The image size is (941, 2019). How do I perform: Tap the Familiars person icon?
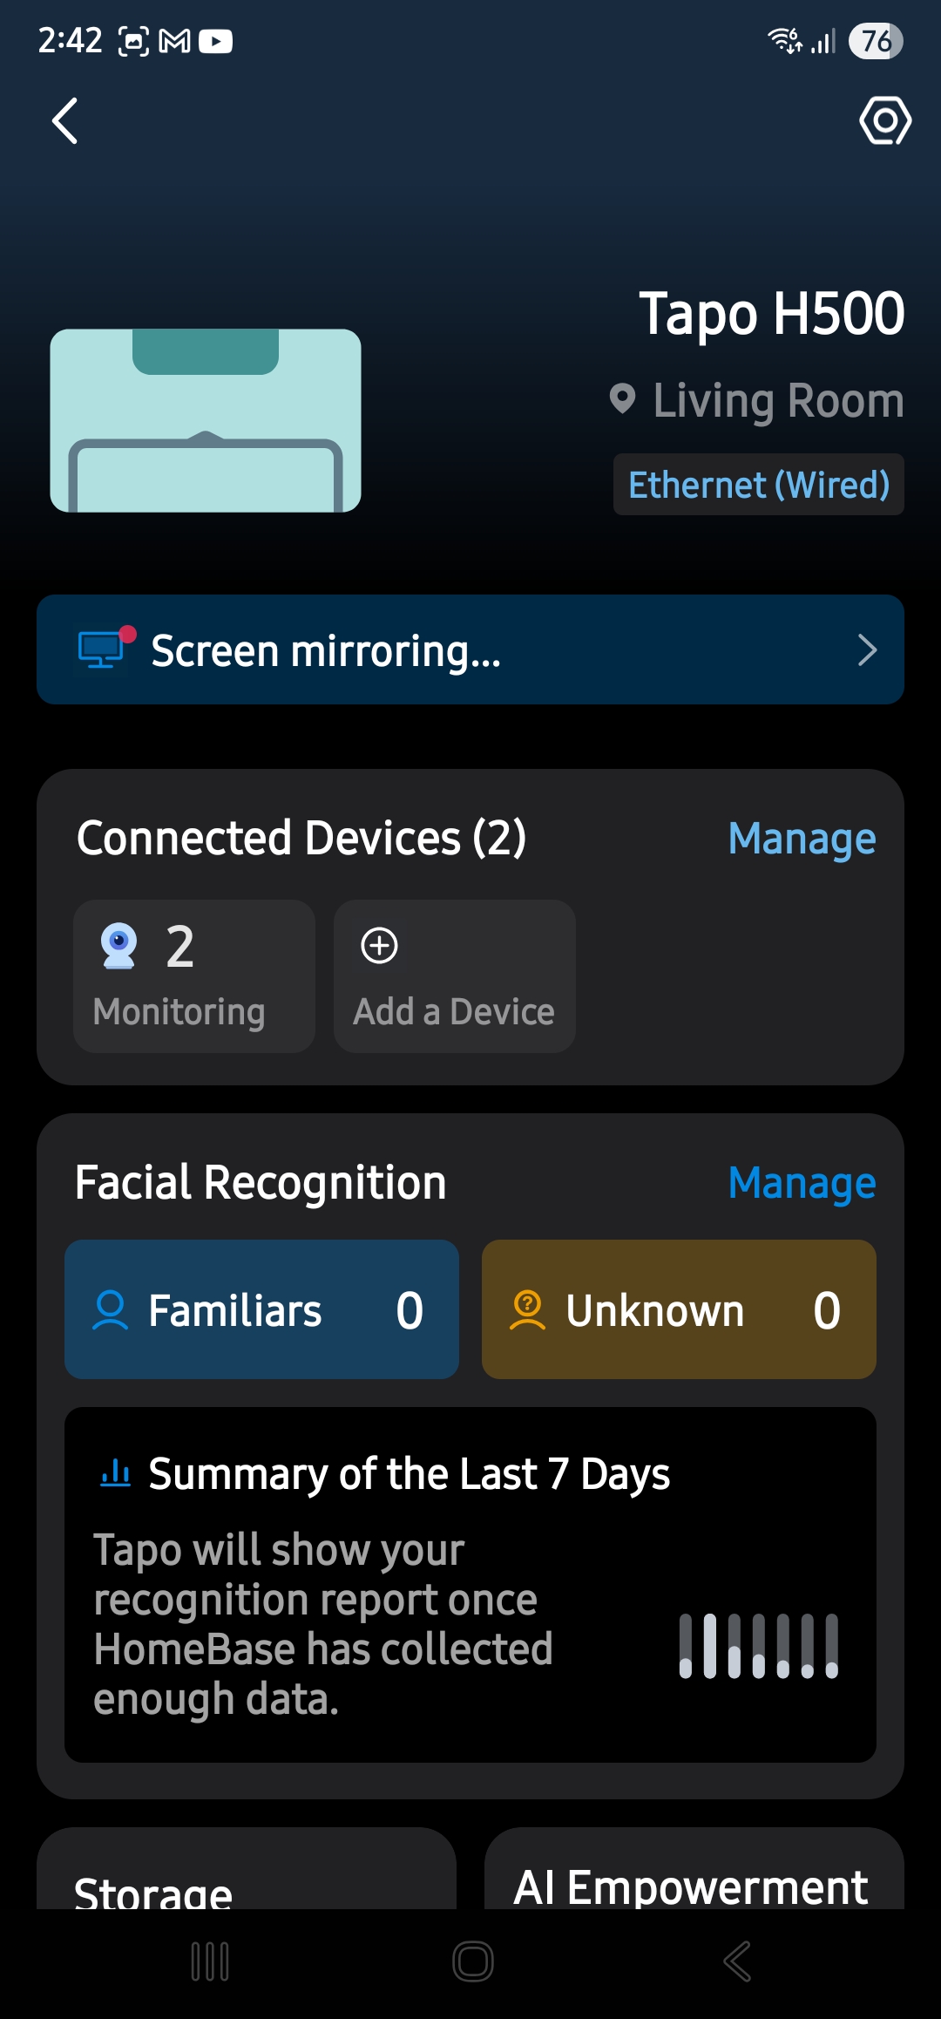click(x=111, y=1310)
